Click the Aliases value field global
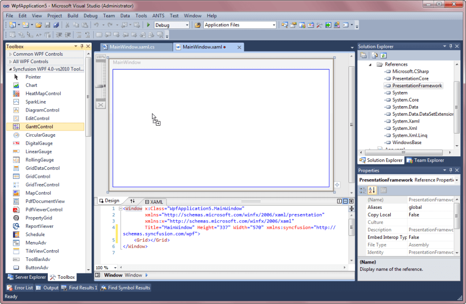Image resolution: width=466 pixels, height=304 pixels. click(430, 207)
